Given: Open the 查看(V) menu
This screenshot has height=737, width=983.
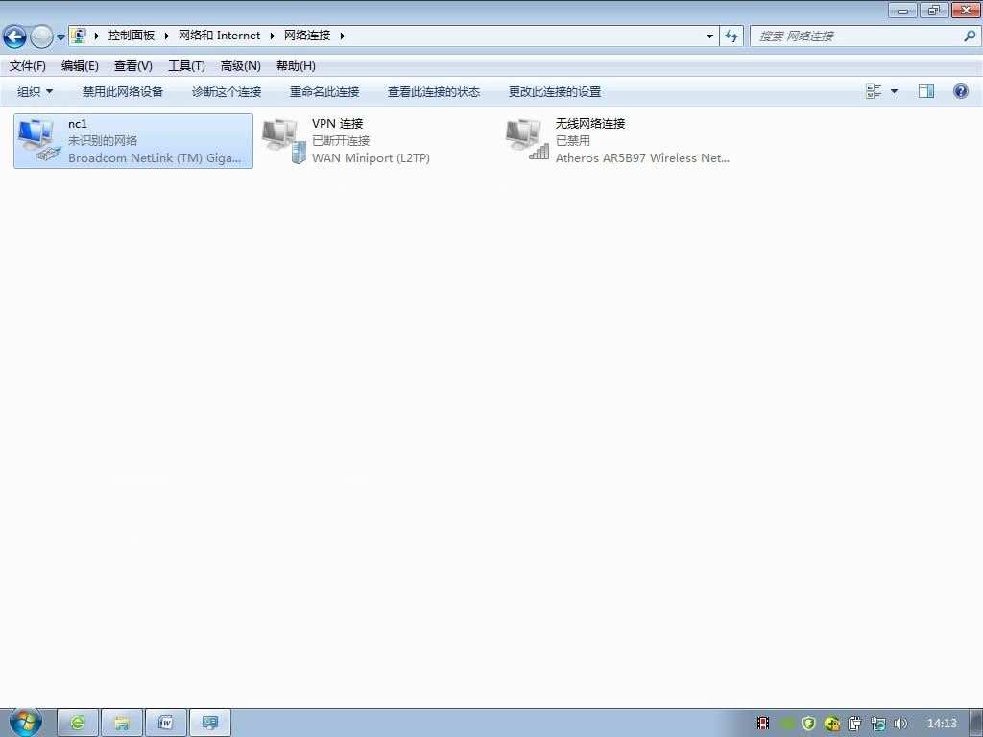Looking at the screenshot, I should tap(132, 66).
